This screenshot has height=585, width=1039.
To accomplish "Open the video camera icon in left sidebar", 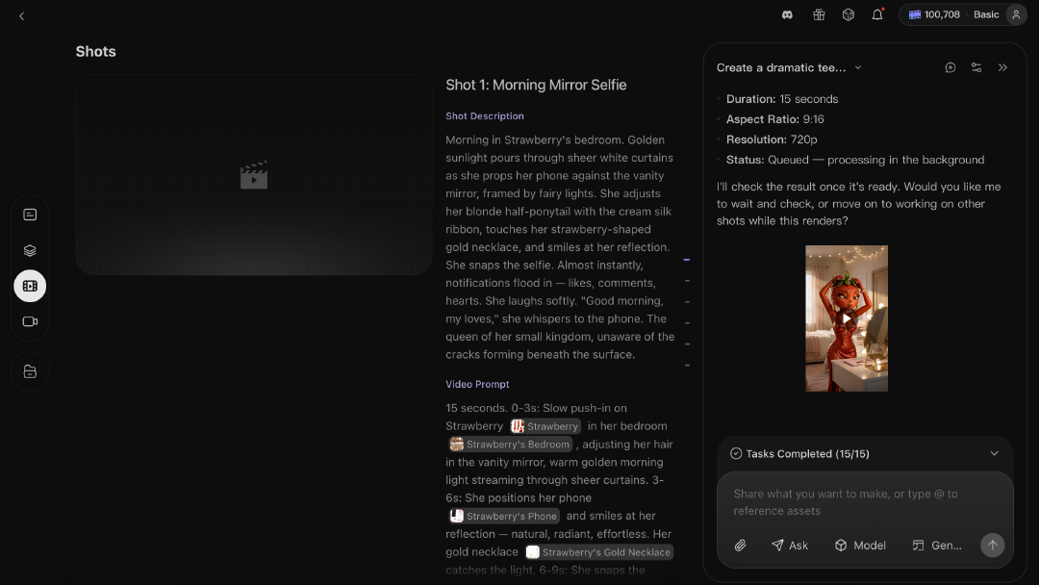I will (30, 321).
